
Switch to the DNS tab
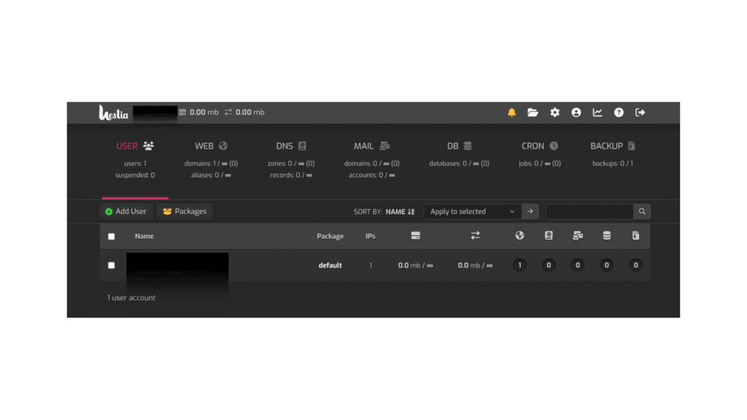click(x=291, y=146)
